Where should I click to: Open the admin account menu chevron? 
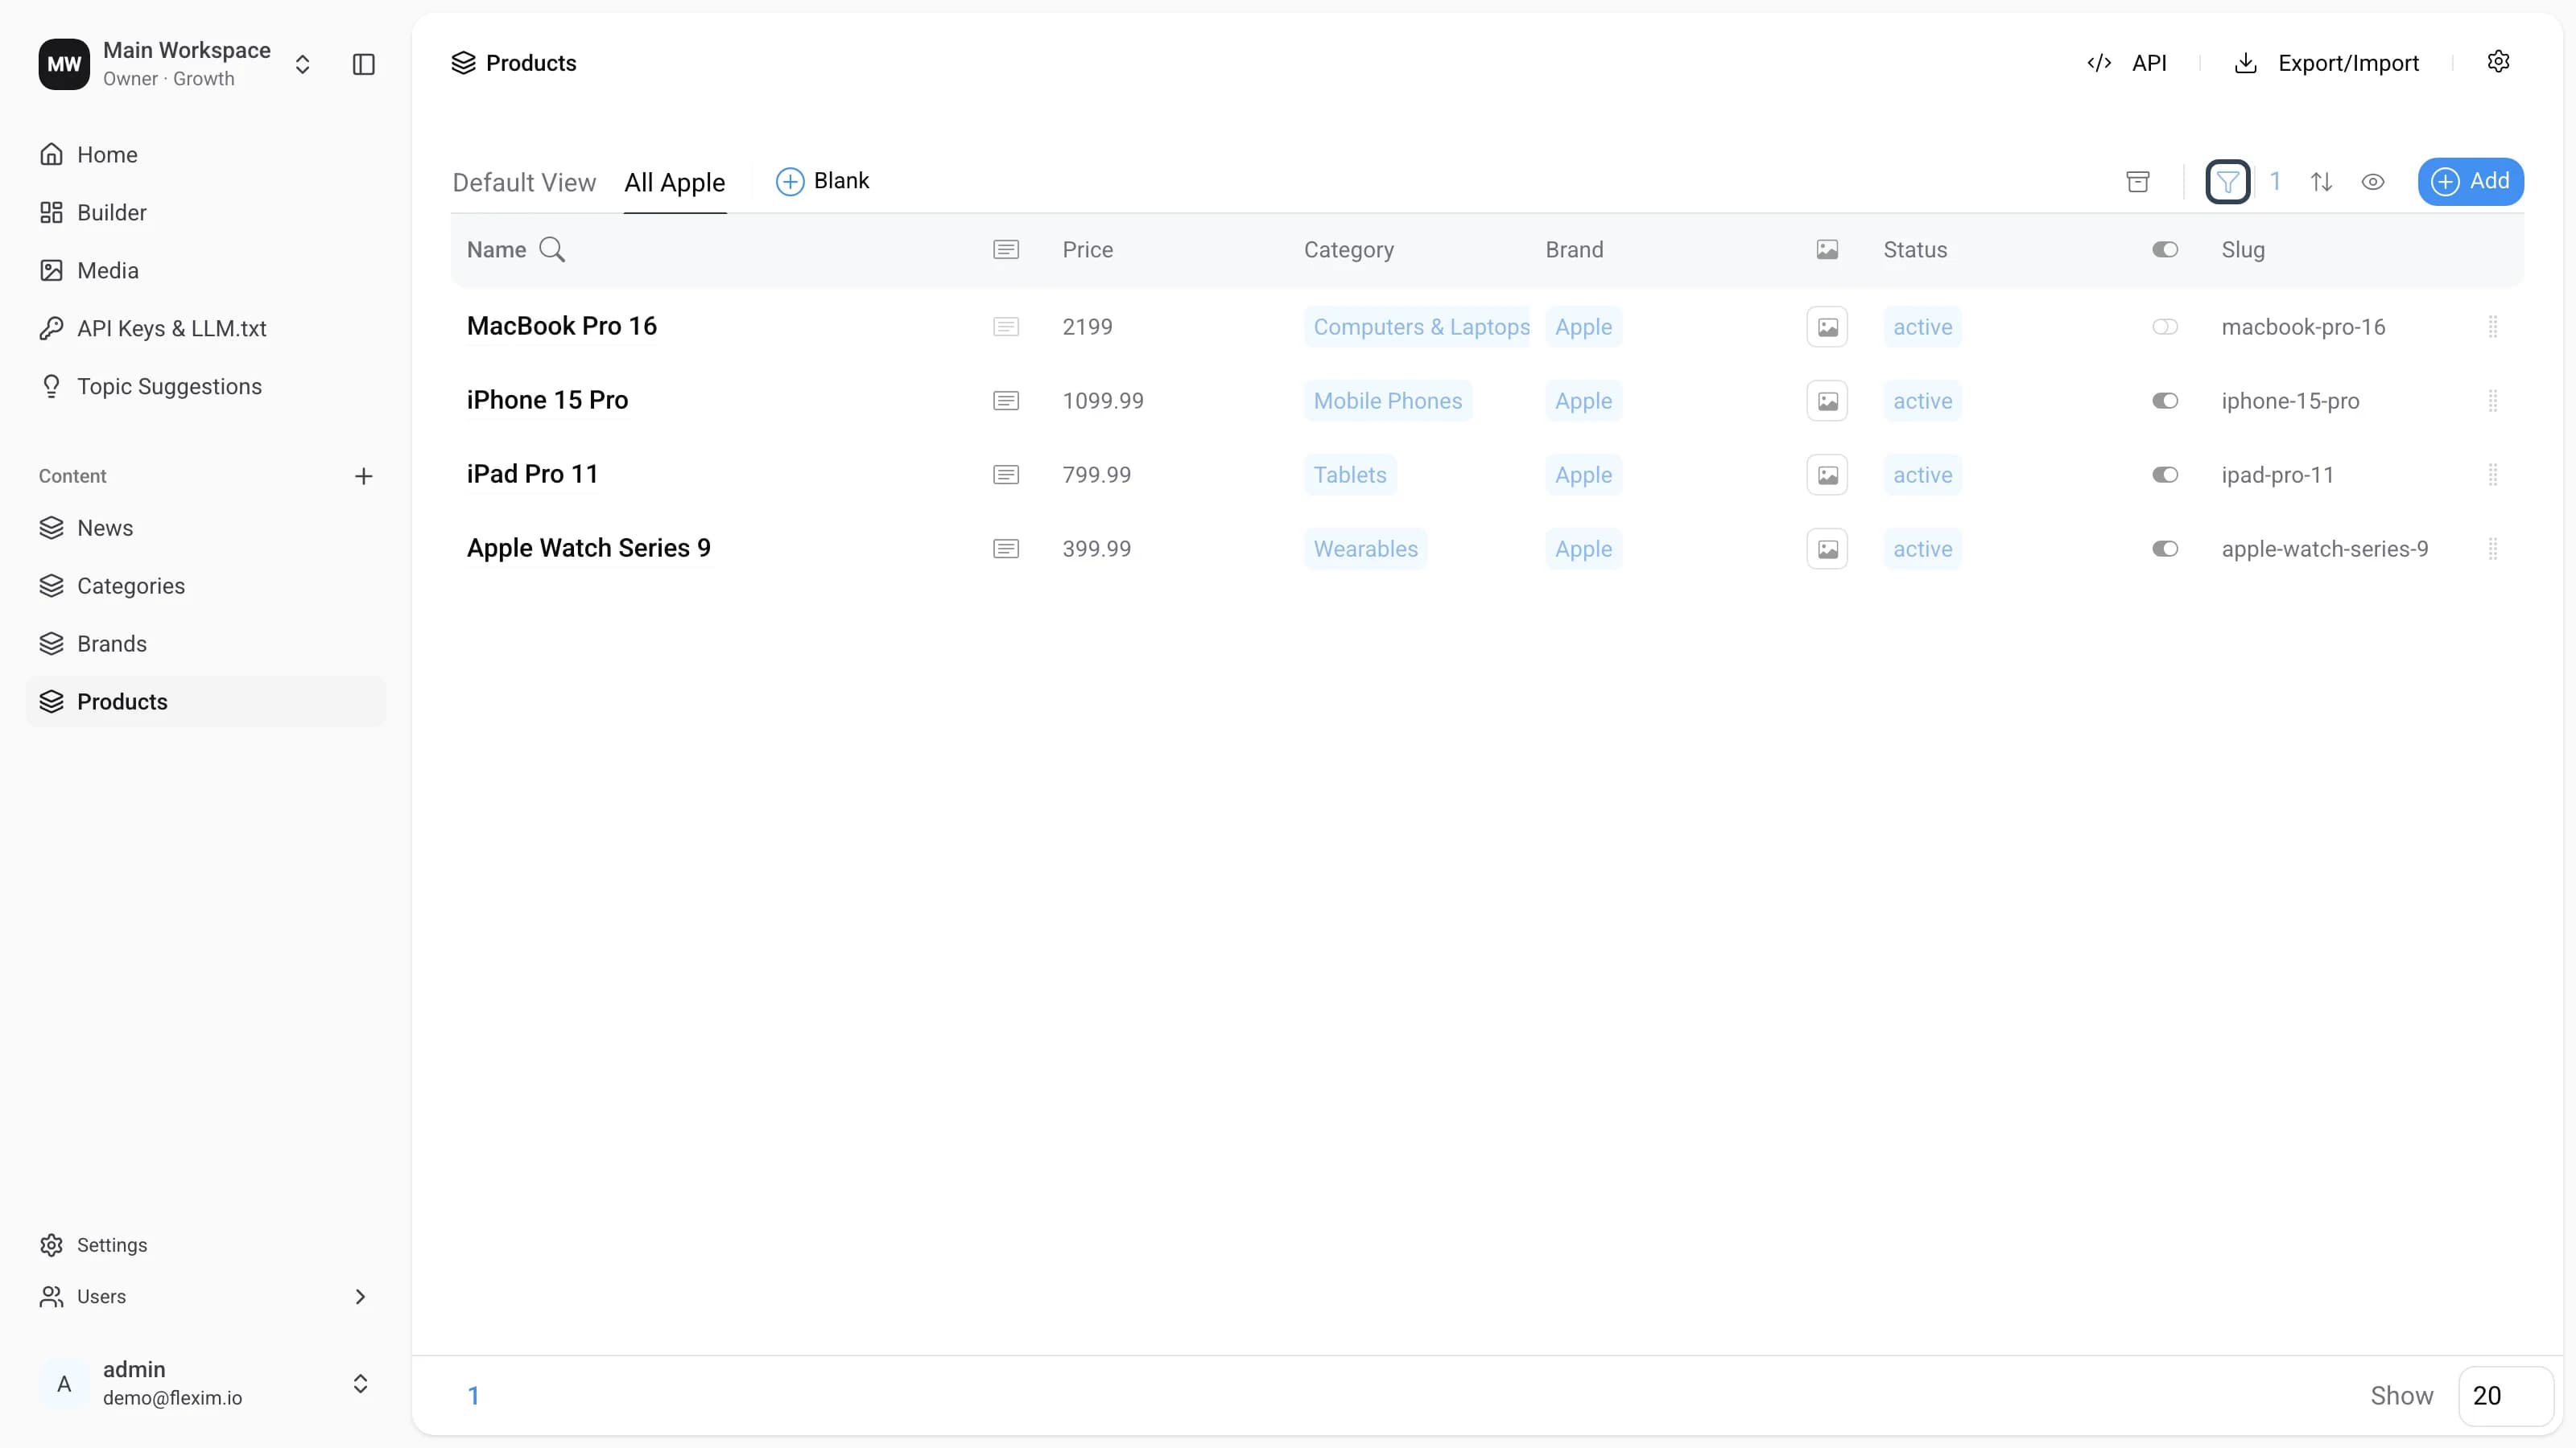point(360,1384)
